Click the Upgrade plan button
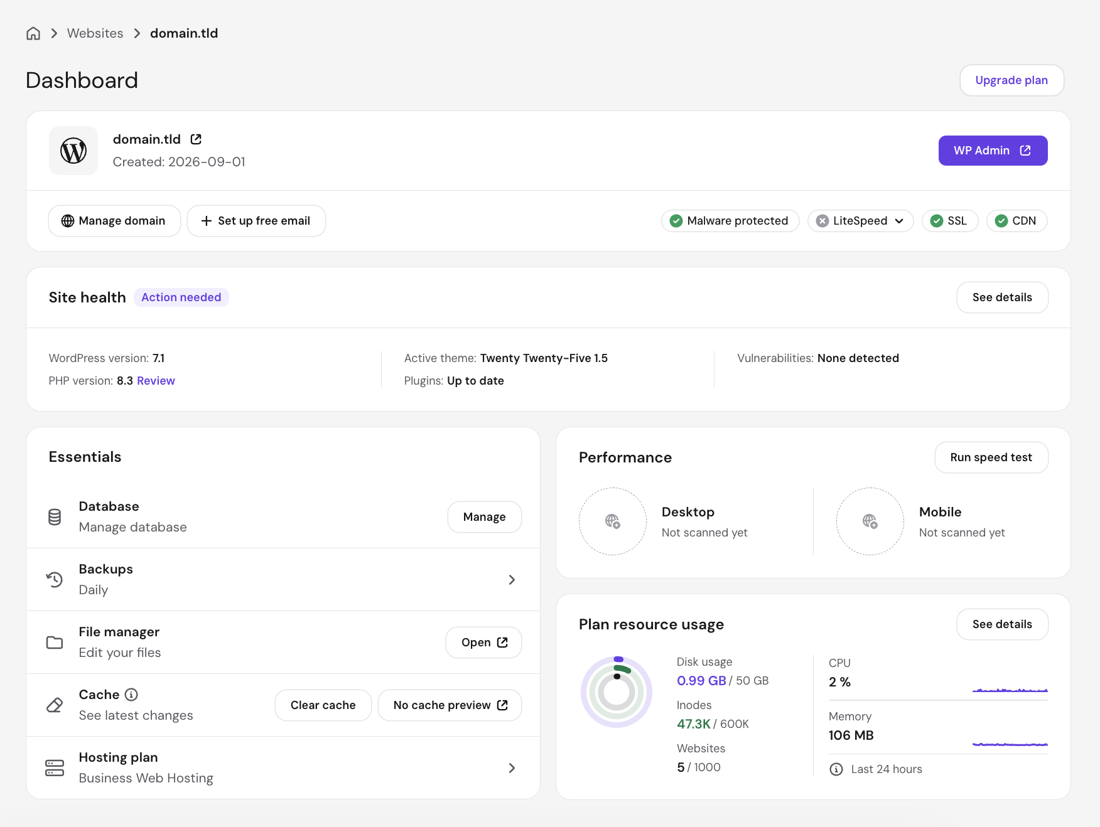The width and height of the screenshot is (1100, 827). click(x=1011, y=80)
